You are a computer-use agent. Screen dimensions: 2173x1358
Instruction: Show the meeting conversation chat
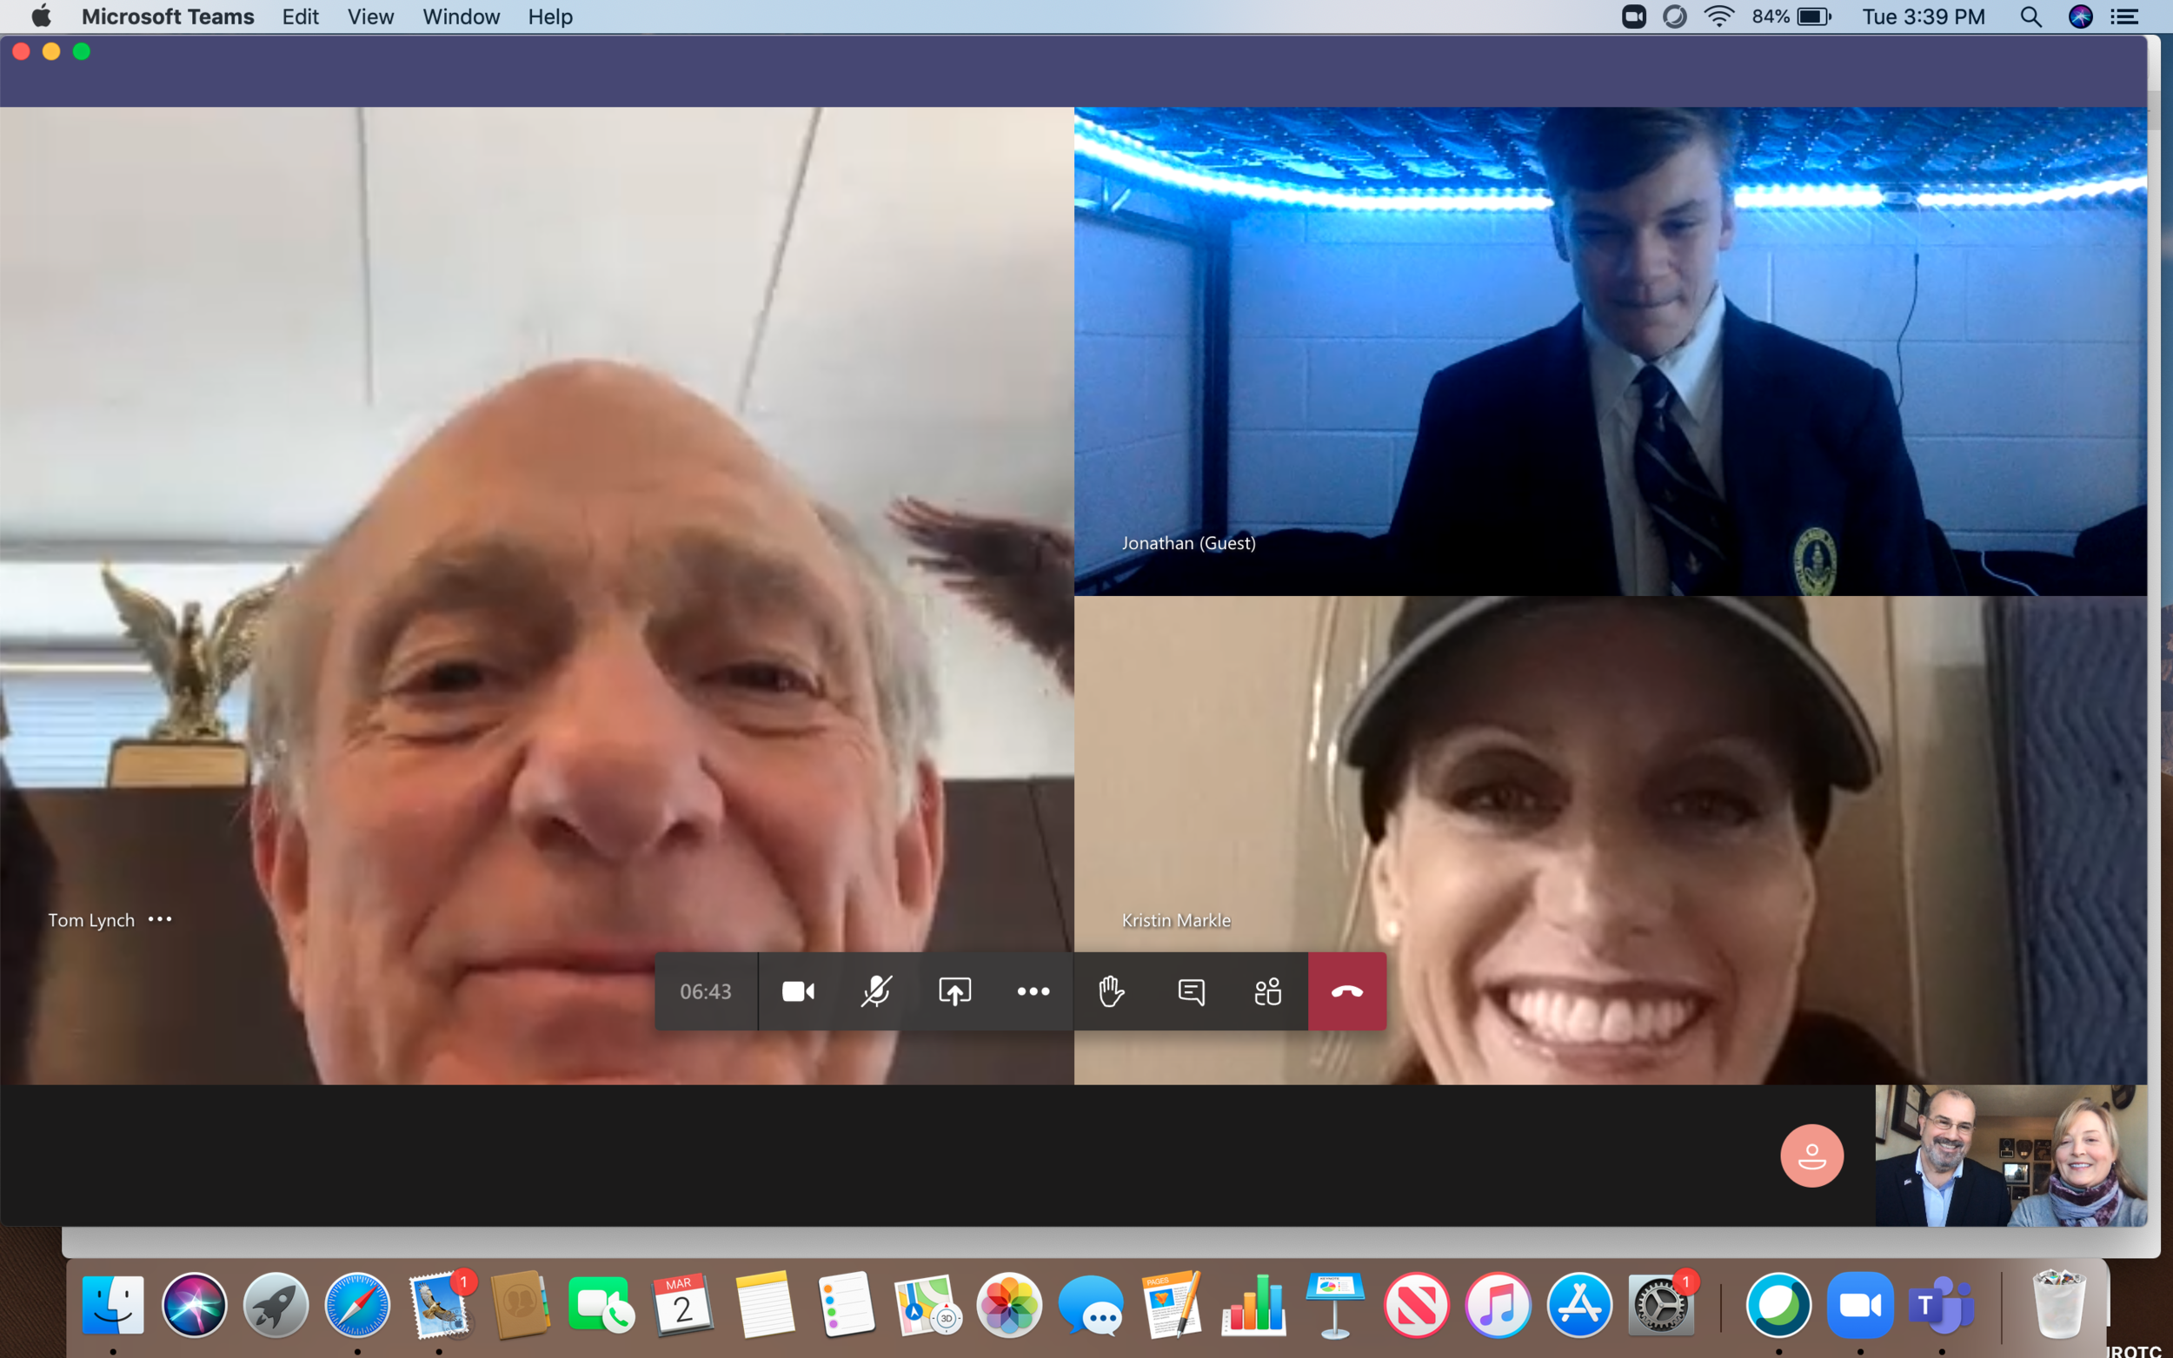pos(1190,991)
